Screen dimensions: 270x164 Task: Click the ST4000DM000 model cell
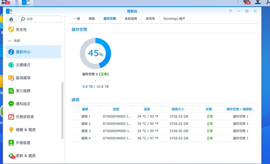tap(117, 131)
